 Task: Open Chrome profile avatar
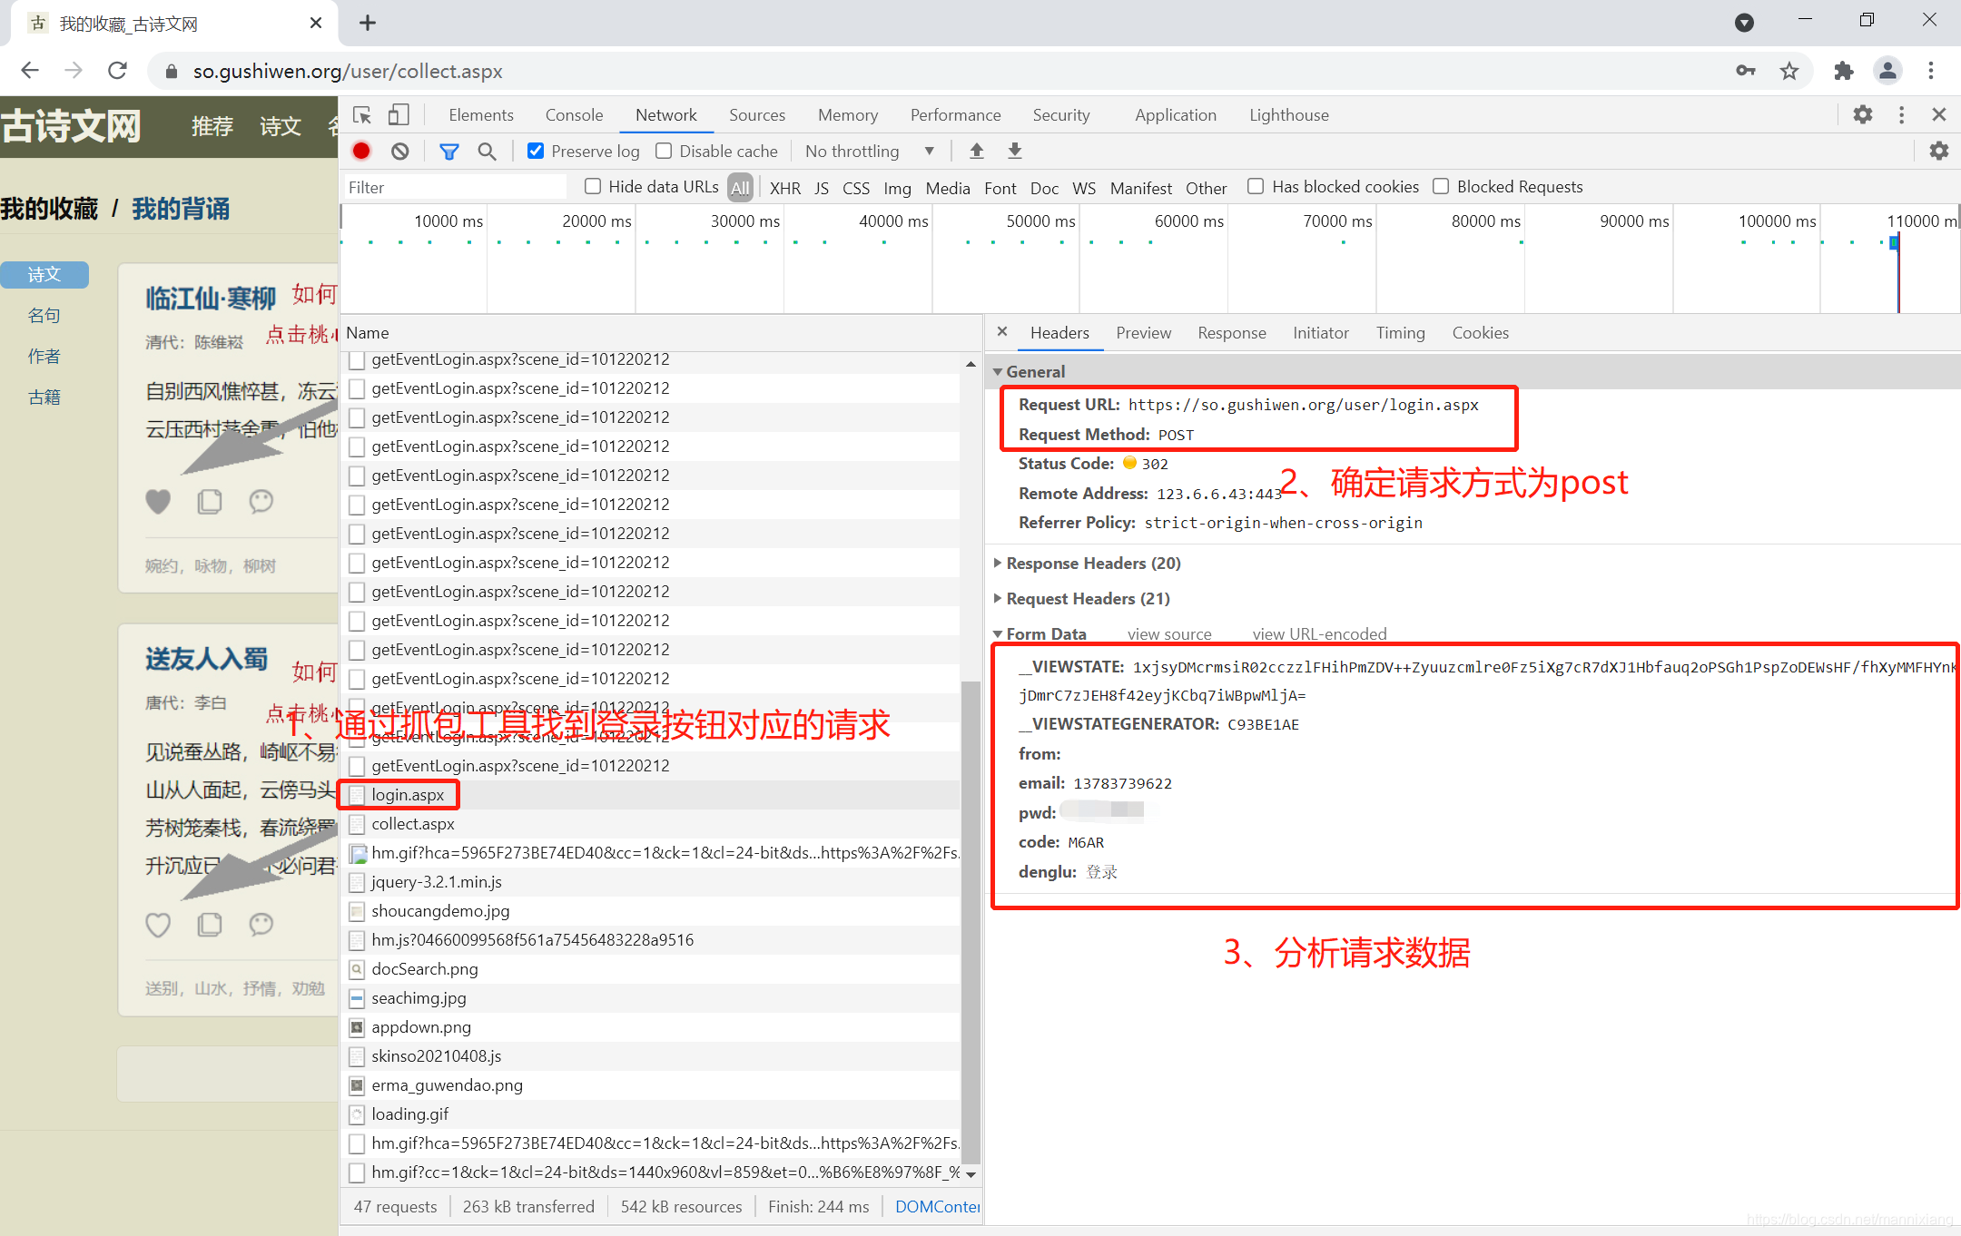[x=1887, y=71]
